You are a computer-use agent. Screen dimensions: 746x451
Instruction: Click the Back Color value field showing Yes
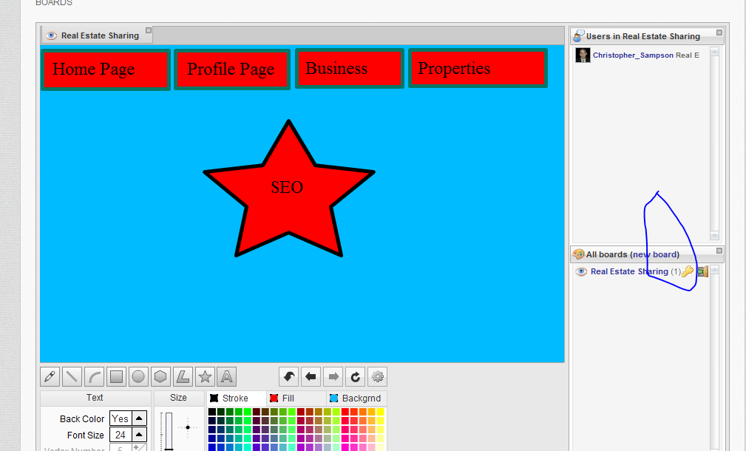121,418
